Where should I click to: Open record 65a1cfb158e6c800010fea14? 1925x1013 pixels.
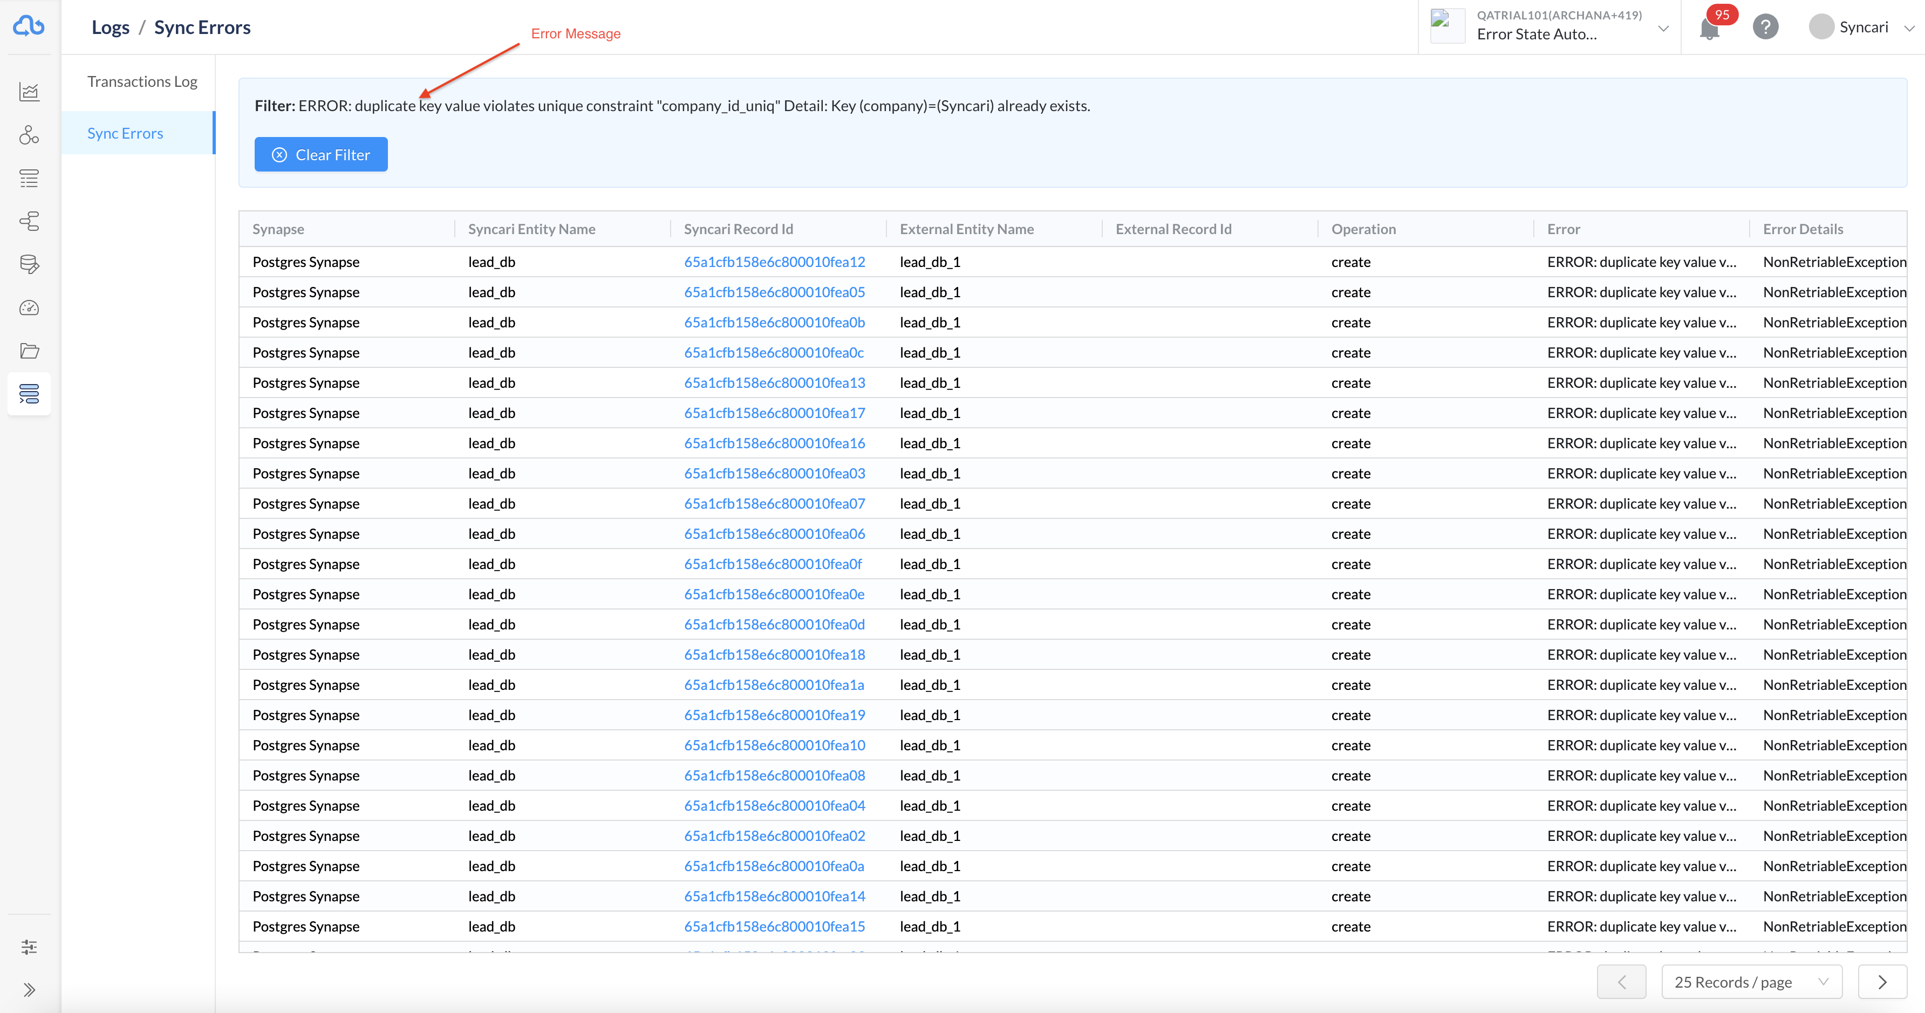[774, 896]
